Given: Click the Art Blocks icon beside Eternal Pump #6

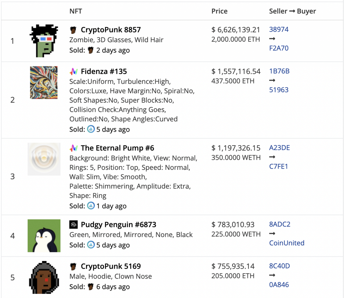Looking at the screenshot, I should click(74, 148).
